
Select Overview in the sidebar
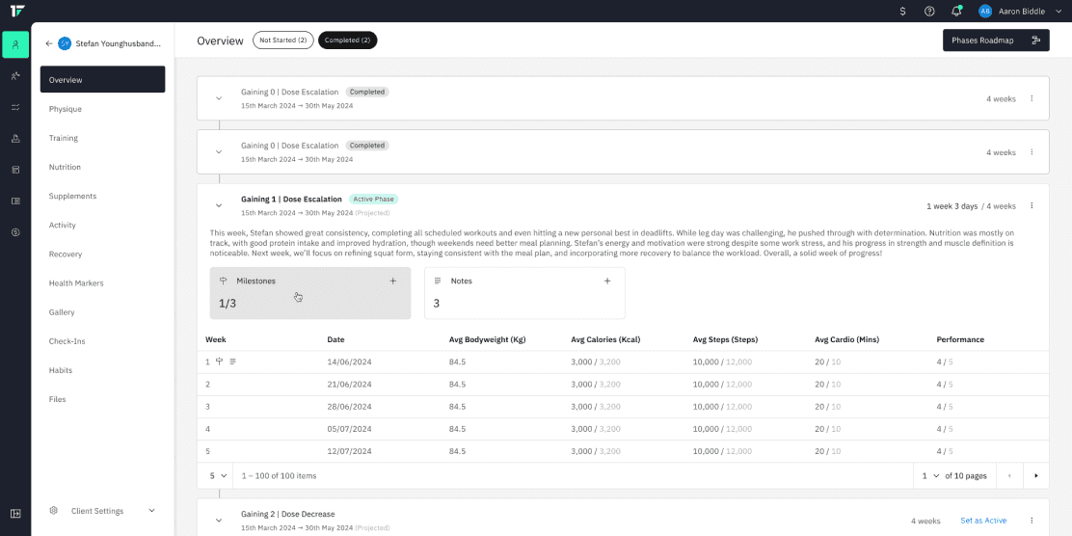tap(102, 79)
